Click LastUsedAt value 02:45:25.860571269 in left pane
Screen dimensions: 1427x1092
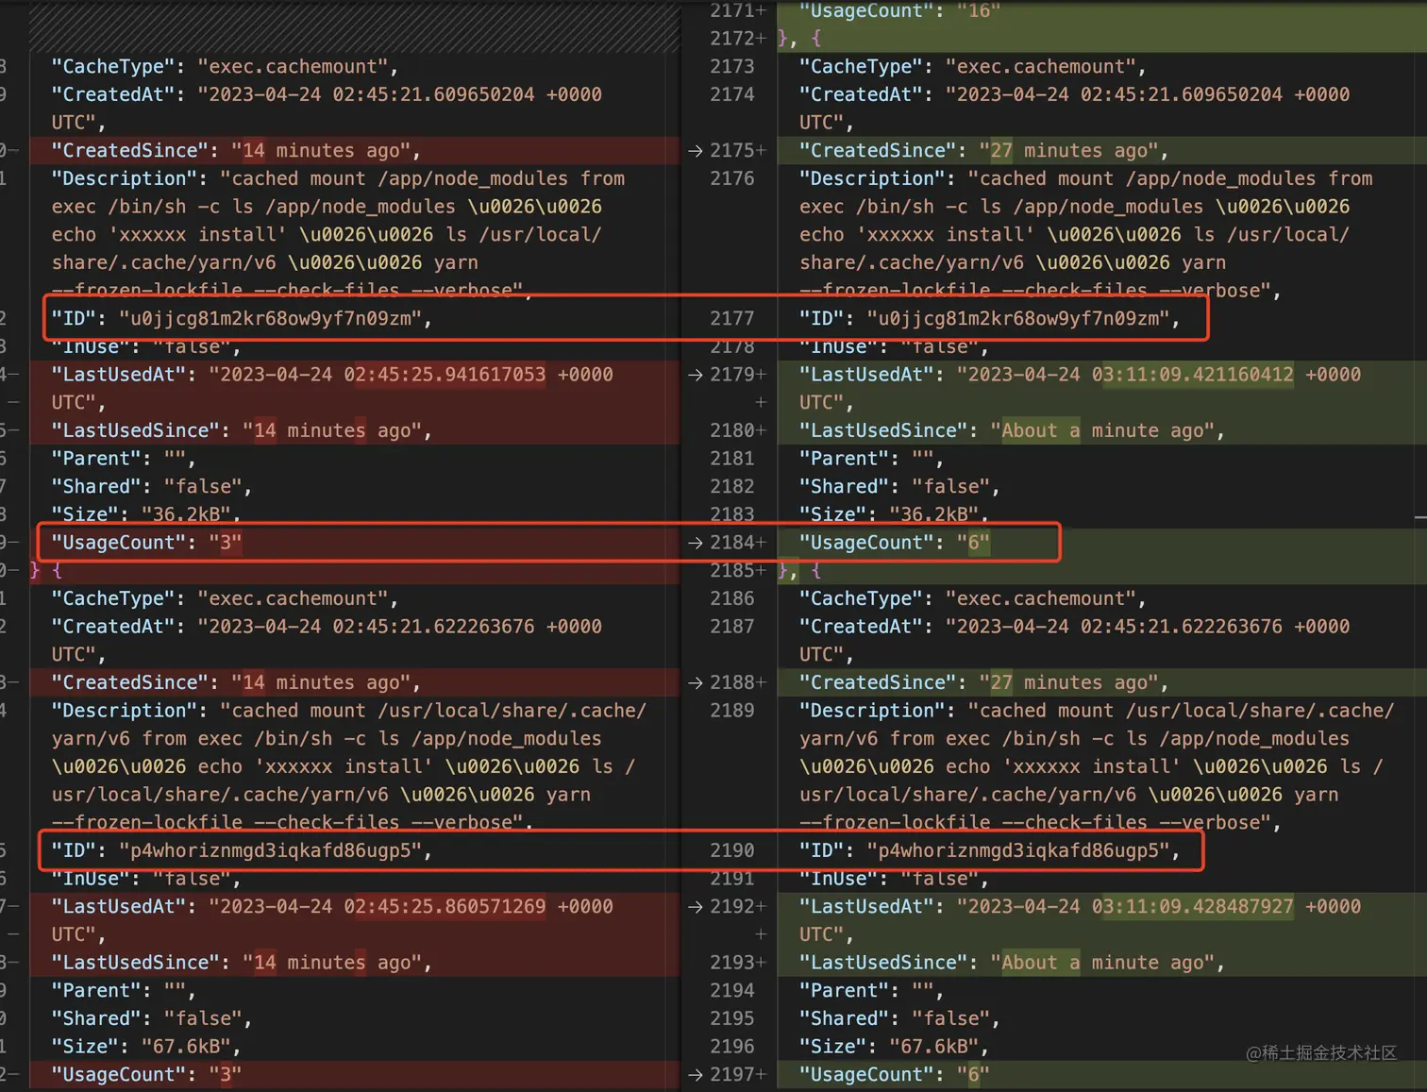coord(445,907)
